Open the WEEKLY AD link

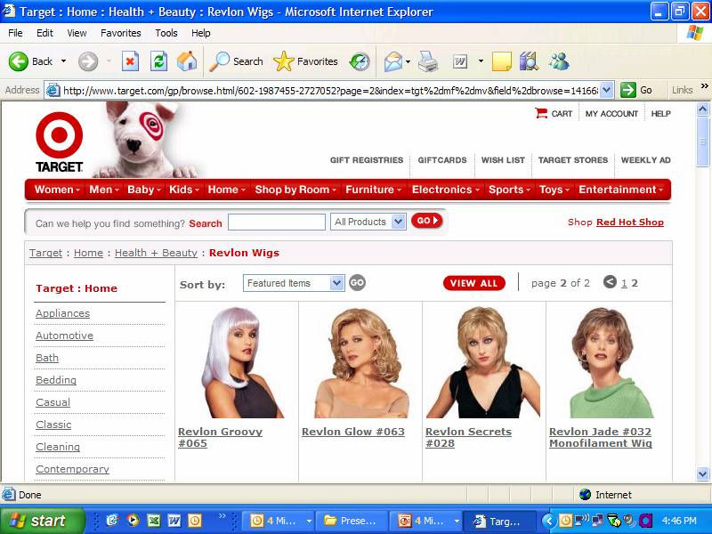[646, 160]
